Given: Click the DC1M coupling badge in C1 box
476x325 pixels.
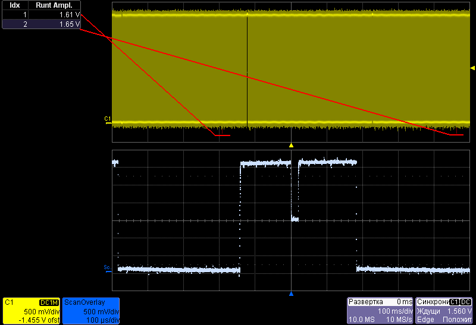Looking at the screenshot, I should pos(49,302).
